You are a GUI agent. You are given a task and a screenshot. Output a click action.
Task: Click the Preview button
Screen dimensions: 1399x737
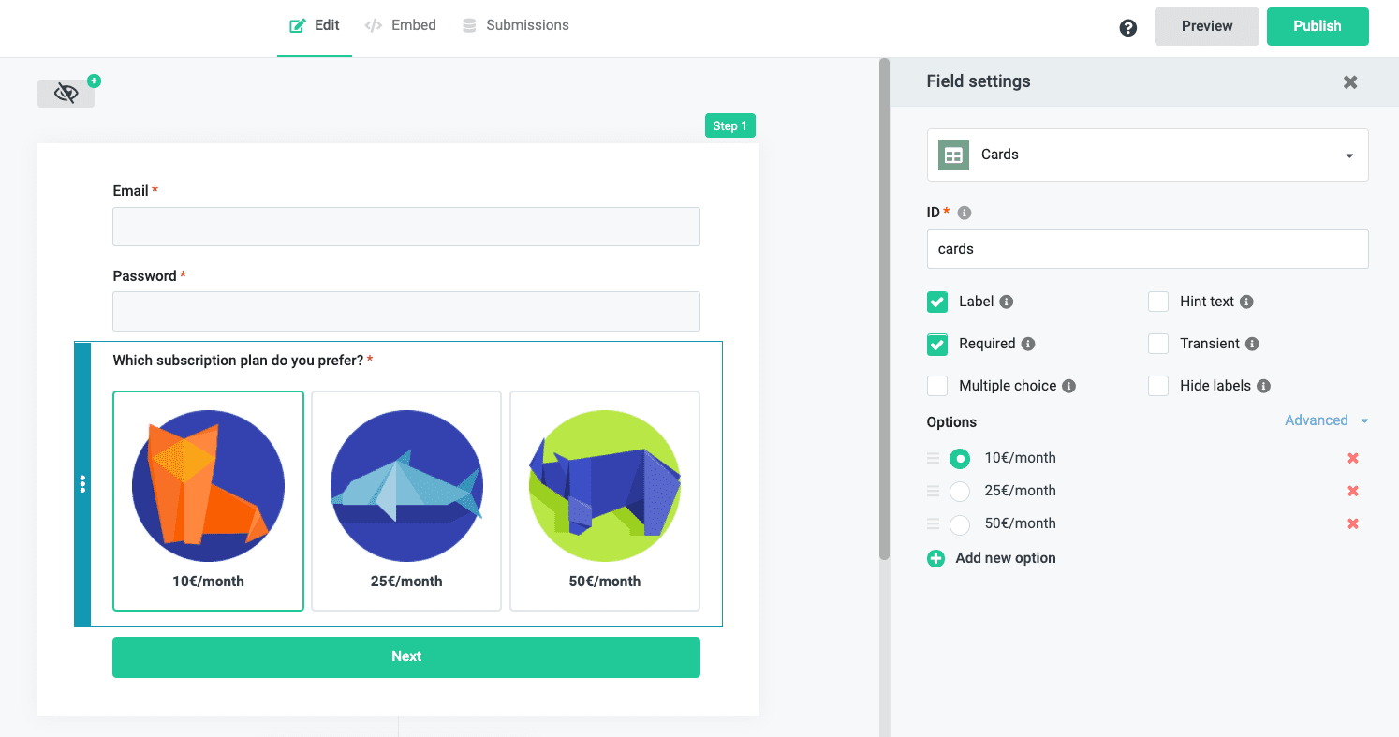1207,26
